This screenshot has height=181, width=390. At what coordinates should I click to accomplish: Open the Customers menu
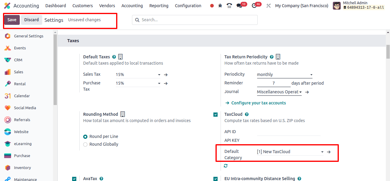(x=83, y=6)
